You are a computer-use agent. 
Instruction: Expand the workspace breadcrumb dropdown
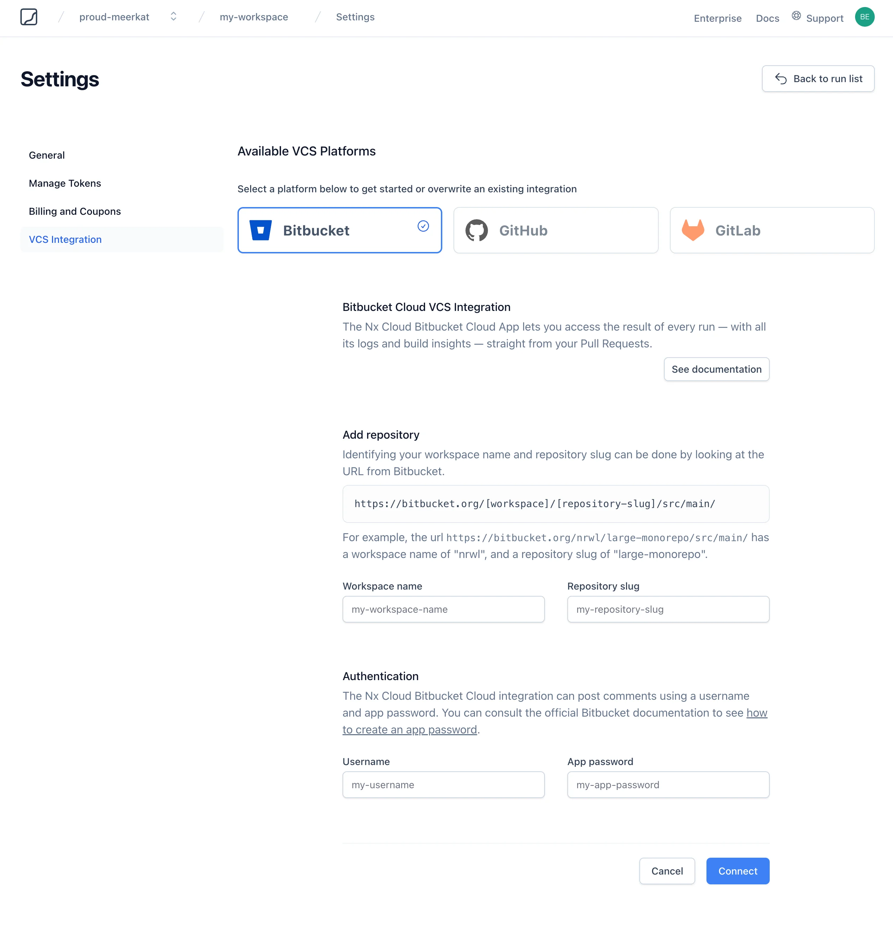tap(174, 18)
